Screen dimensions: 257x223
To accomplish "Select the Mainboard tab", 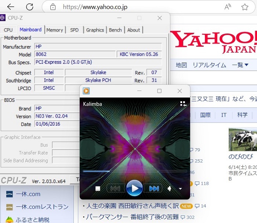I will [30, 29].
